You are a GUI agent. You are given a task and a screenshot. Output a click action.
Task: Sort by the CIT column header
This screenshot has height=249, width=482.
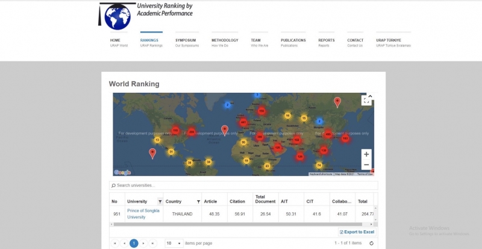click(x=310, y=201)
